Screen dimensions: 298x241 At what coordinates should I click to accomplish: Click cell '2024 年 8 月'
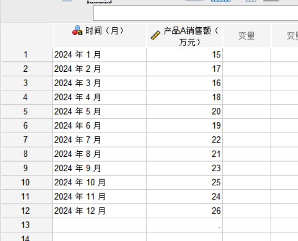99,154
